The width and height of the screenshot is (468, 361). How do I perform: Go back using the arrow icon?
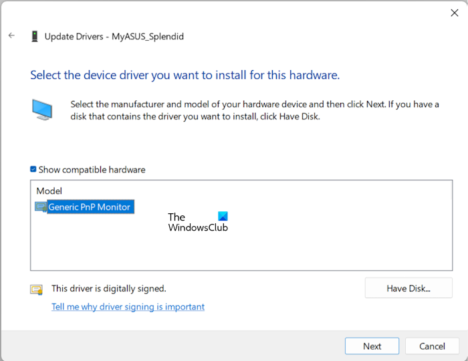11,36
